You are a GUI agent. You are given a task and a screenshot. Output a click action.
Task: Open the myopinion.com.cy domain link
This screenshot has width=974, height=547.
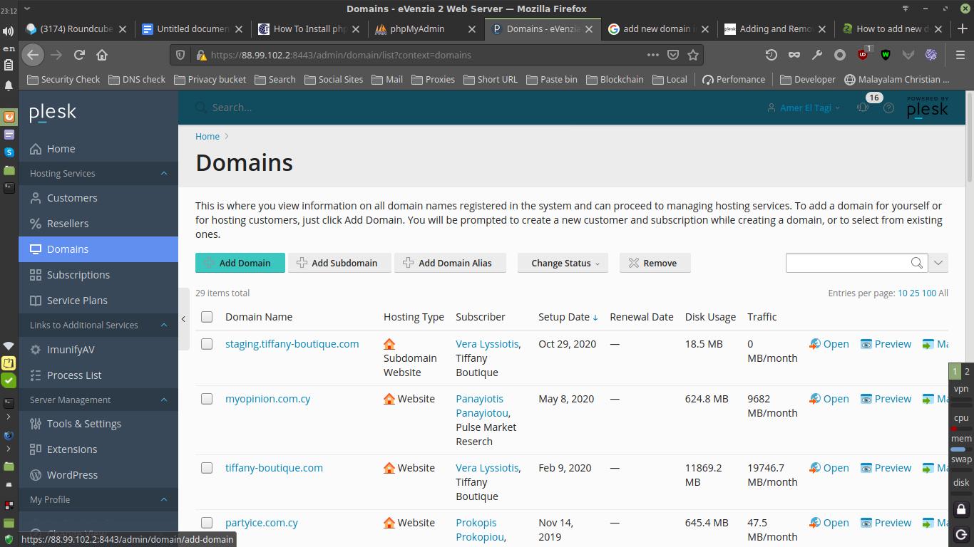click(268, 399)
